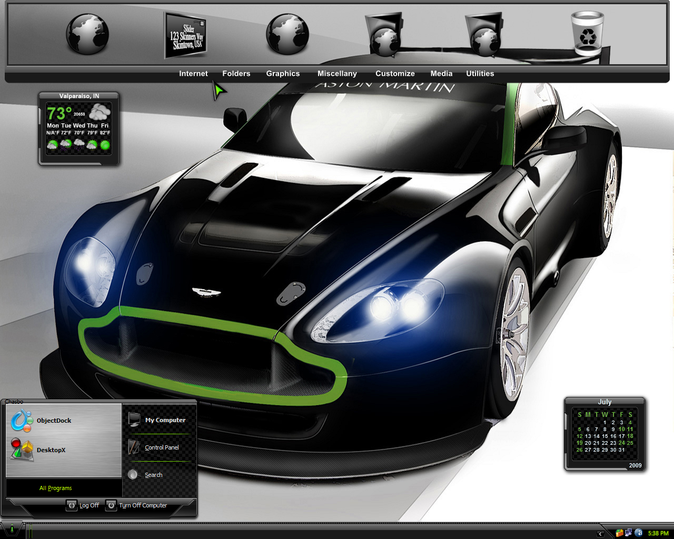The image size is (674, 539).
Task: Click the July calendar month title
Action: pos(604,402)
